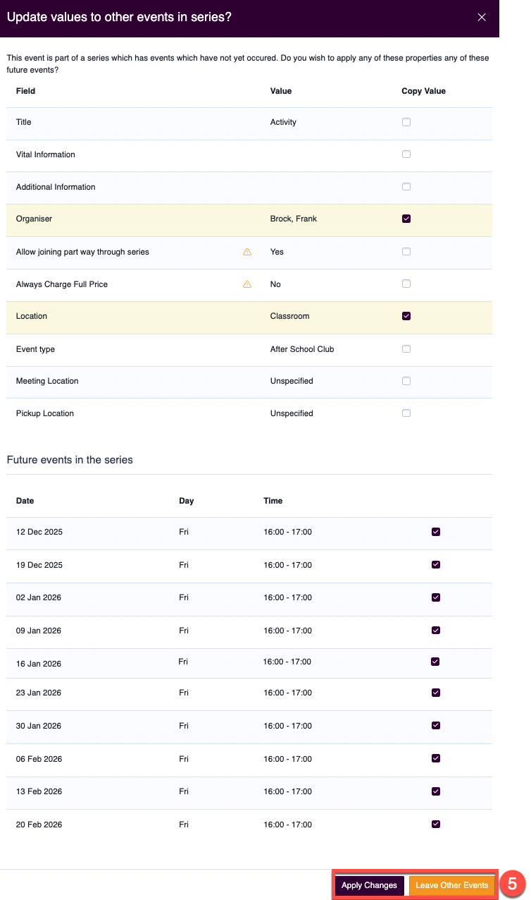Image resolution: width=531 pixels, height=900 pixels.
Task: Uncheck the 02 Jan 2026 event
Action: point(436,597)
